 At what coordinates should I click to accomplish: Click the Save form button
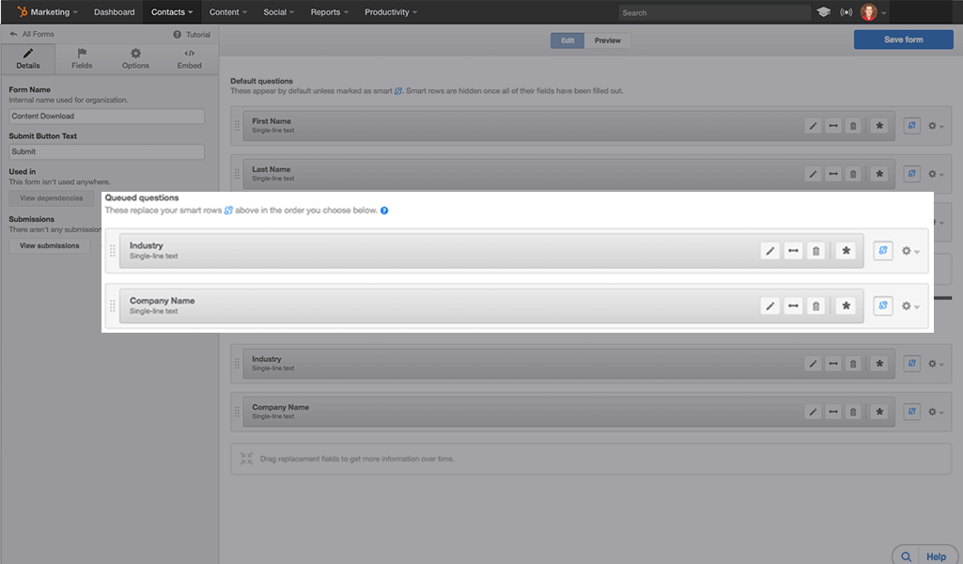tap(902, 39)
